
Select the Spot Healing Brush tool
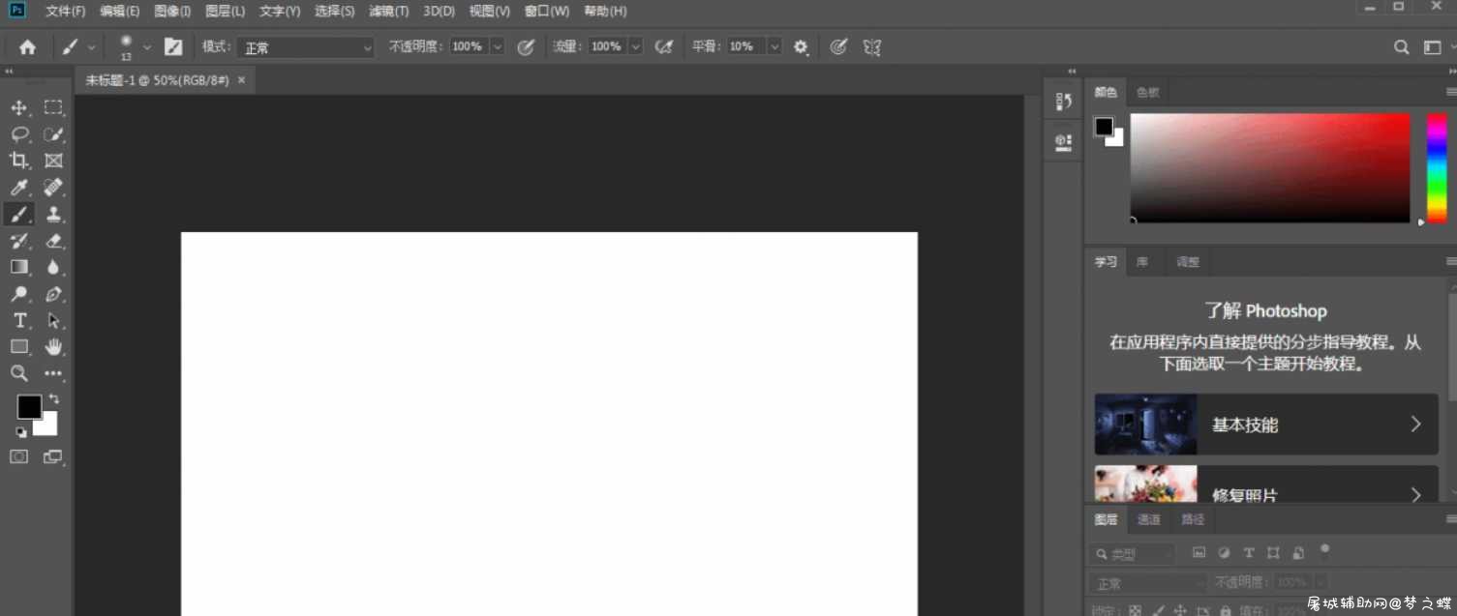point(53,188)
